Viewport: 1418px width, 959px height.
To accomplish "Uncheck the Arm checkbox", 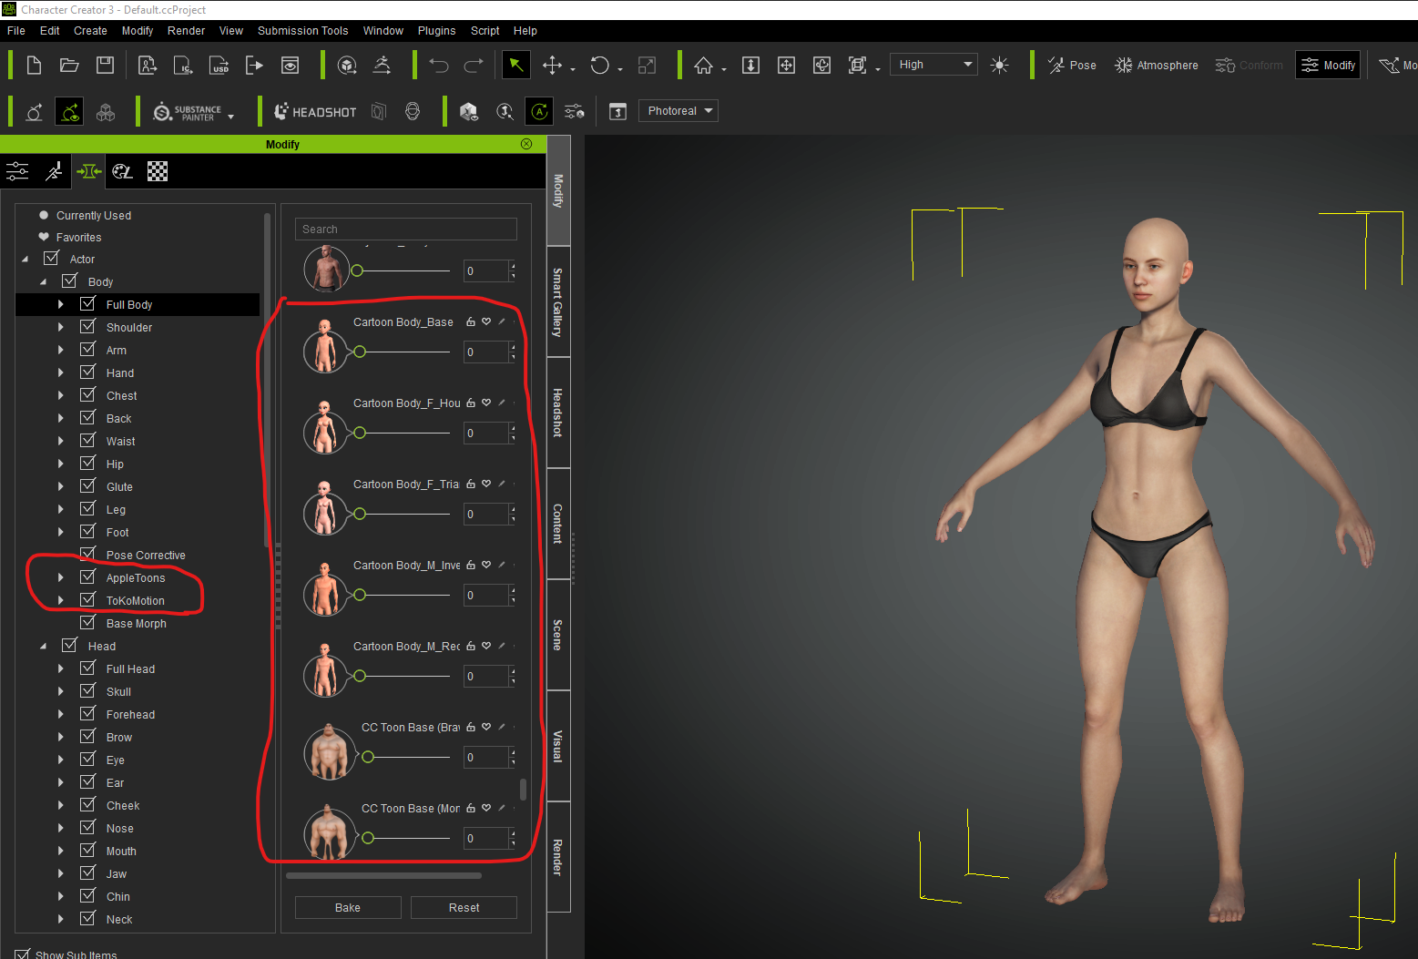I will [88, 349].
